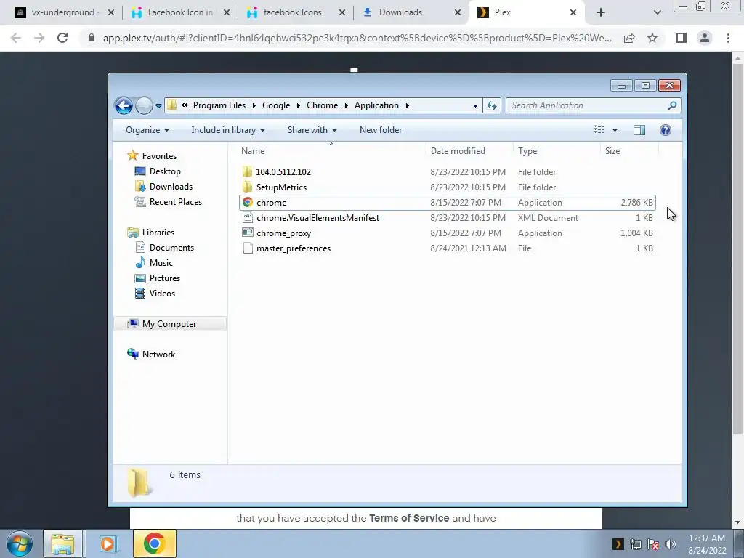Screen dimensions: 744x558
Task: Click the Change your view icon
Action: pos(599,130)
